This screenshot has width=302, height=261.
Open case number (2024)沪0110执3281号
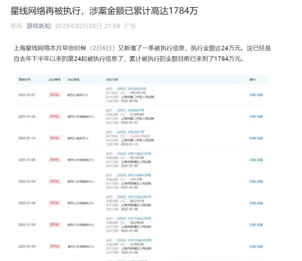(x=134, y=197)
